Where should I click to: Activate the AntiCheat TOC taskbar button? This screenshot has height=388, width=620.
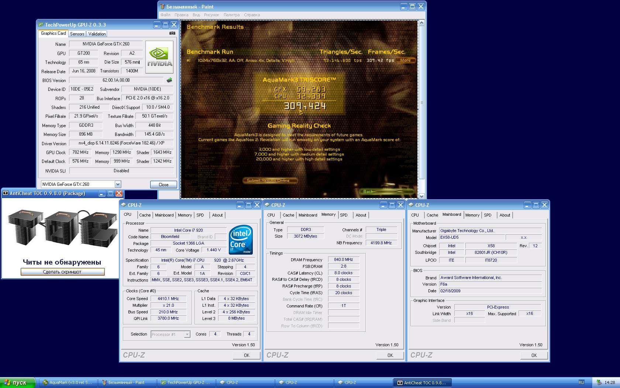[422, 382]
